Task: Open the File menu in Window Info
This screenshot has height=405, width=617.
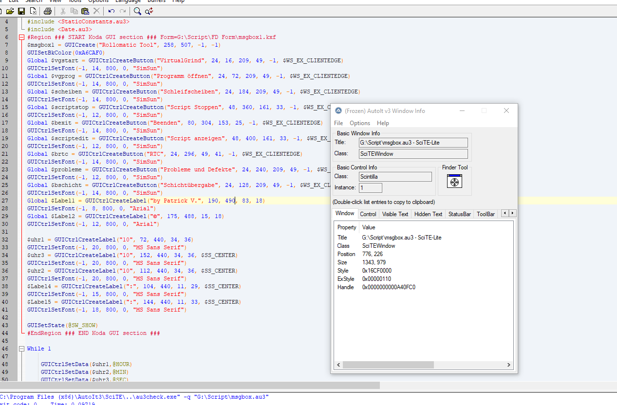Action: click(x=338, y=123)
